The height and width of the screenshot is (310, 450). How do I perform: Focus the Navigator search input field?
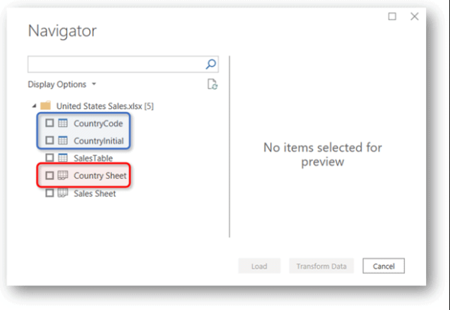115,64
